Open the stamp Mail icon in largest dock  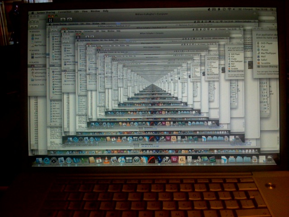coord(61,160)
